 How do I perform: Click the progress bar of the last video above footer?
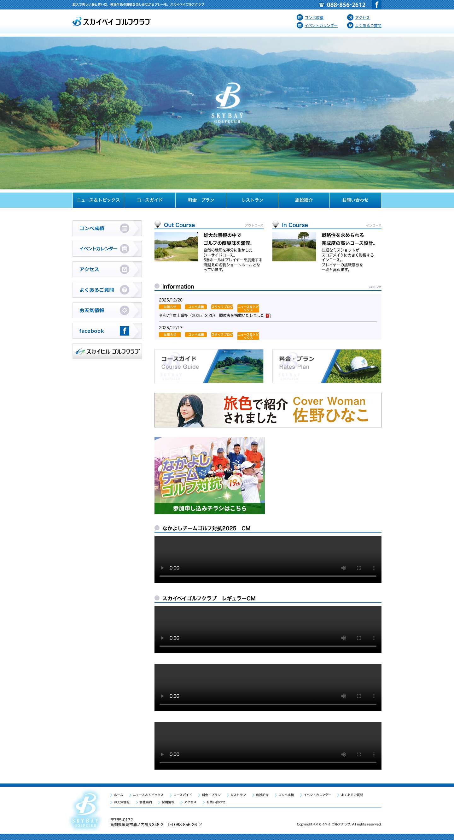(268, 763)
